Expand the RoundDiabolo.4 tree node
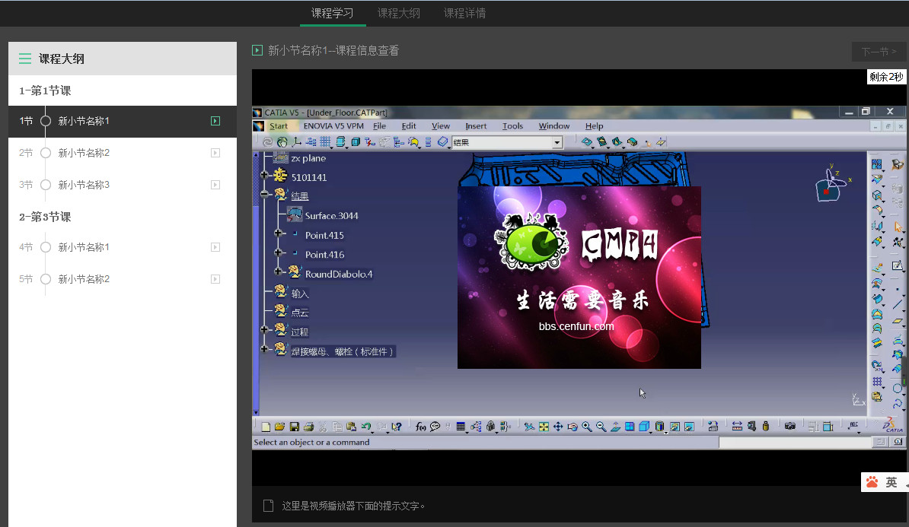 point(279,271)
